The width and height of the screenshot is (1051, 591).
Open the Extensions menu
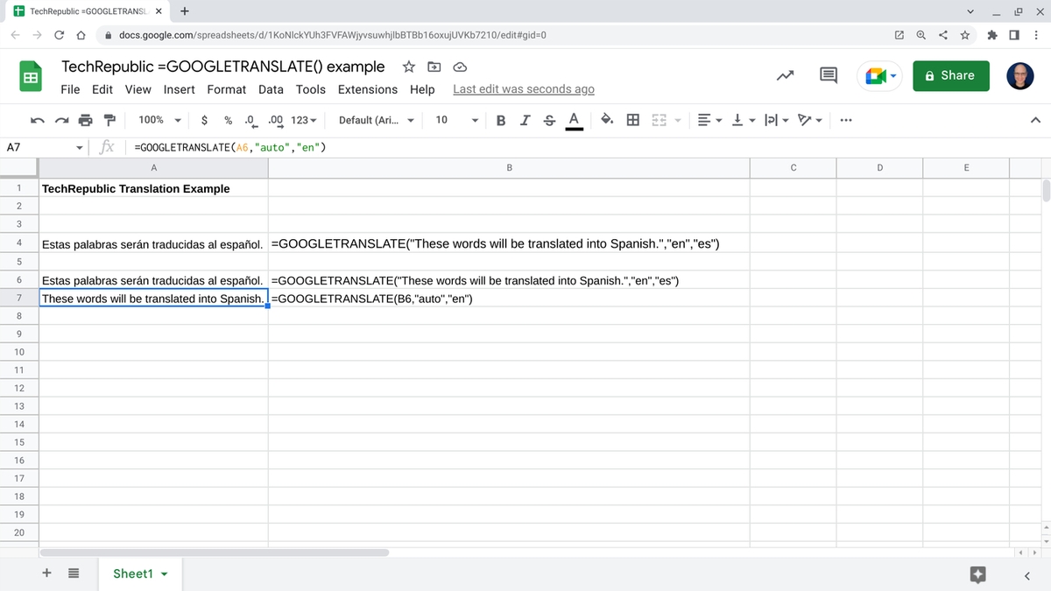click(367, 89)
